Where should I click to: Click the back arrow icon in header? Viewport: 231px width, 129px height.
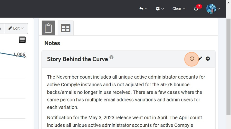click(141, 9)
